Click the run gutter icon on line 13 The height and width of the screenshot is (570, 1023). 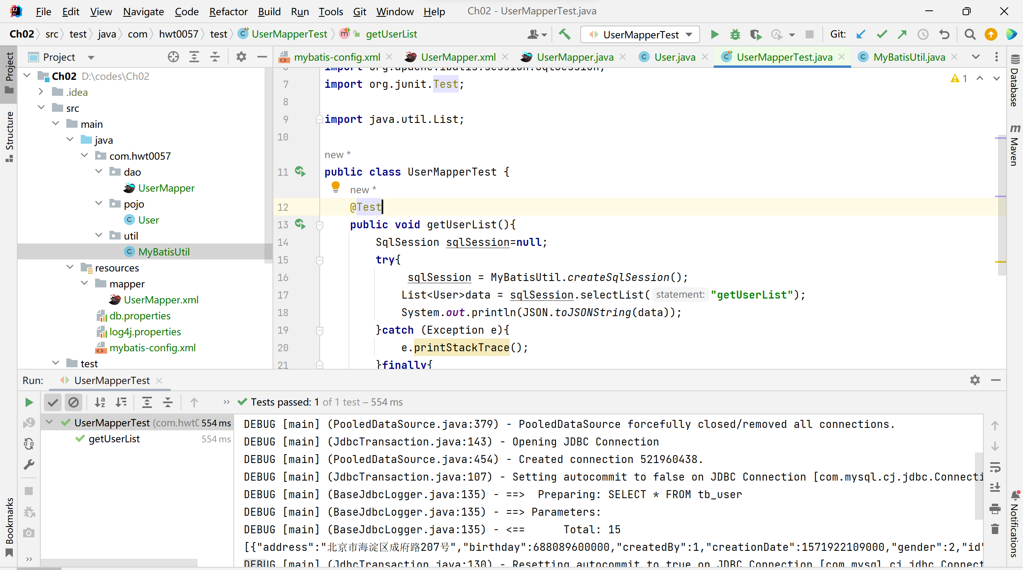[301, 224]
